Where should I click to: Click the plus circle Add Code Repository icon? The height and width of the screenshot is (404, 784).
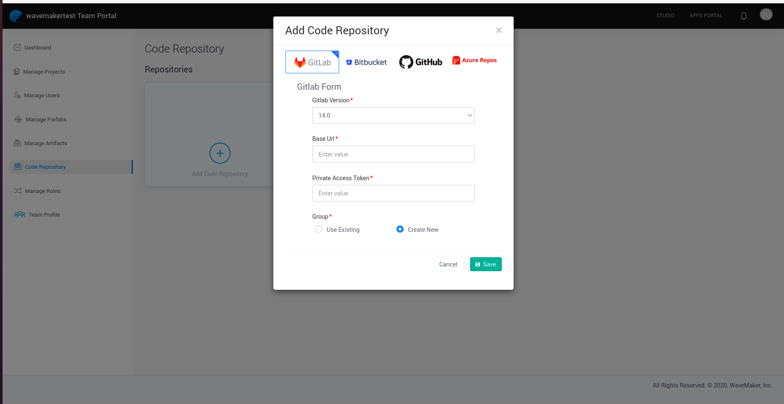tap(220, 153)
